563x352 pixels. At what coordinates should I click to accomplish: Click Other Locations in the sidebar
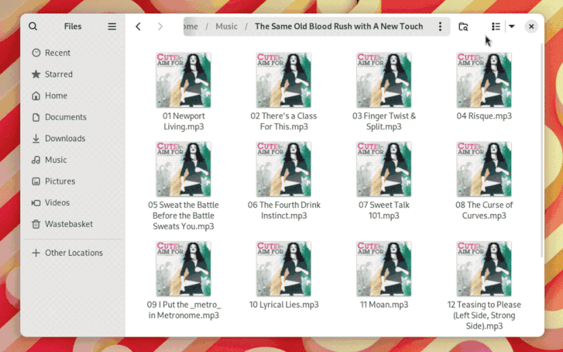coord(73,252)
